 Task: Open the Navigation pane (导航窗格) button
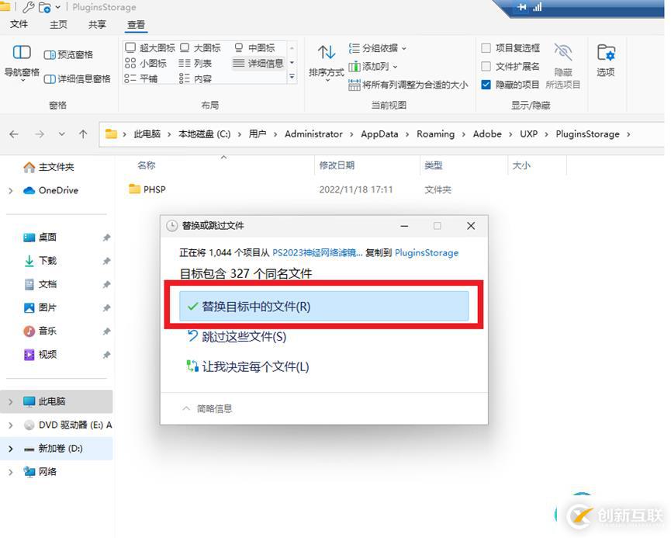tap(22, 61)
